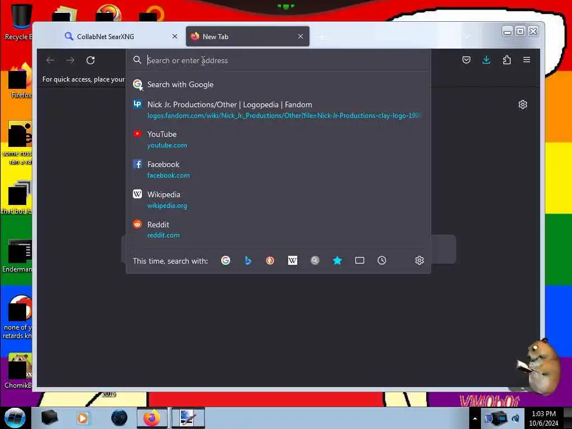Search this time with DuckDuckGo icon

(x=270, y=260)
